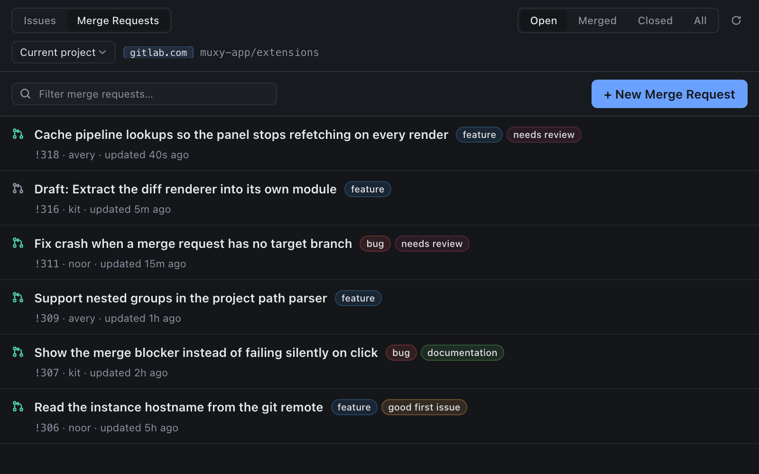Click the gitlab.com host badge

158,53
